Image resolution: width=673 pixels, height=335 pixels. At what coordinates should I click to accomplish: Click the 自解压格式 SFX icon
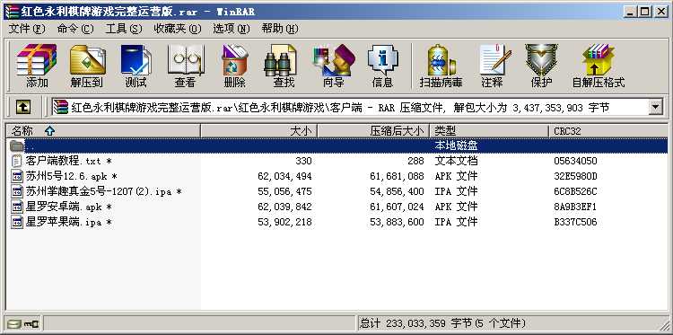(599, 66)
